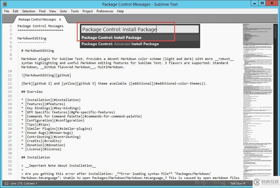Viewport: 280px width, 188px height.
Task: Click the '[Features](#features)' line
Action: coord(43,104)
